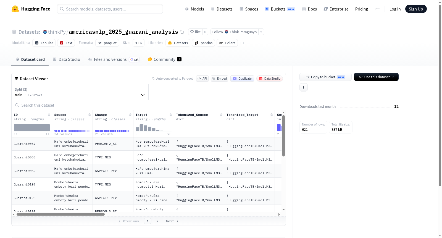Show the +1 additional libraries

[242, 43]
